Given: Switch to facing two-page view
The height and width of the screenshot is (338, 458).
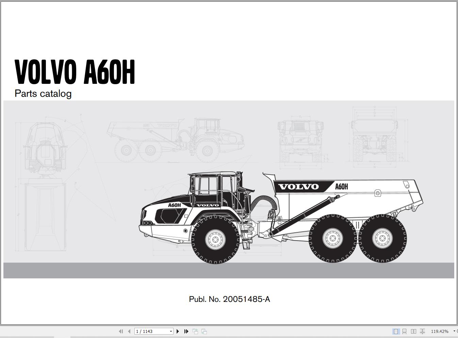Looking at the screenshot, I should (414, 331).
